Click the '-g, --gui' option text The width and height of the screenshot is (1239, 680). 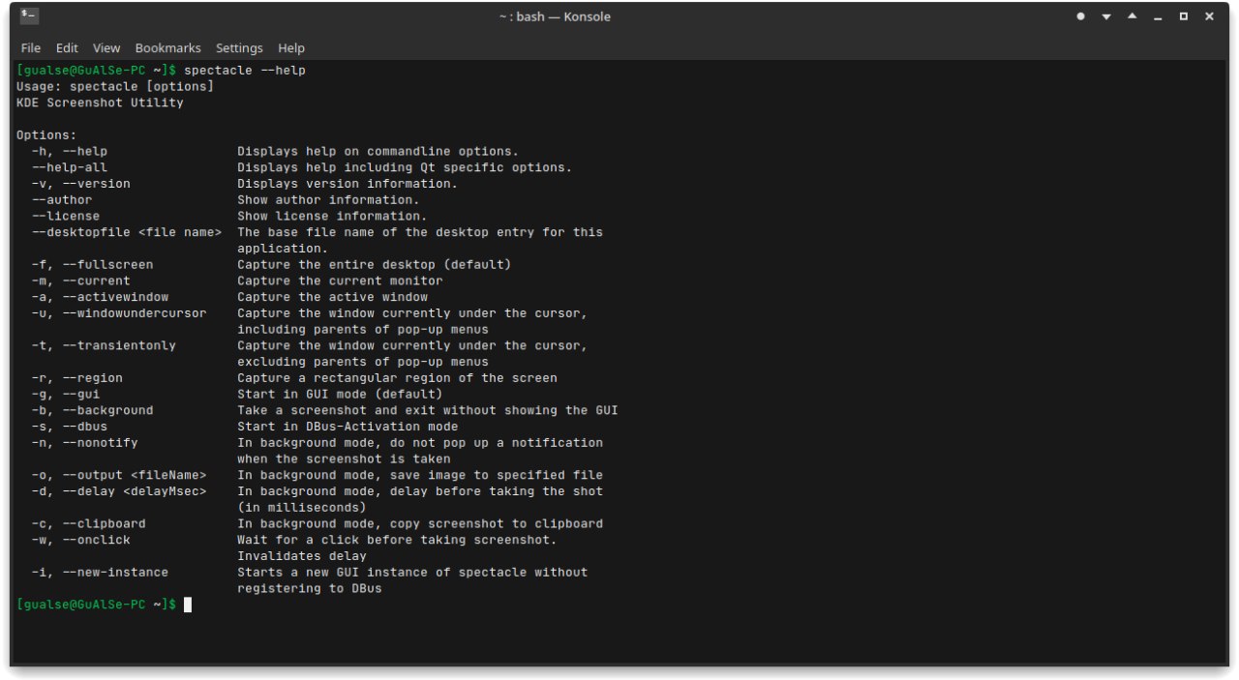[66, 394]
